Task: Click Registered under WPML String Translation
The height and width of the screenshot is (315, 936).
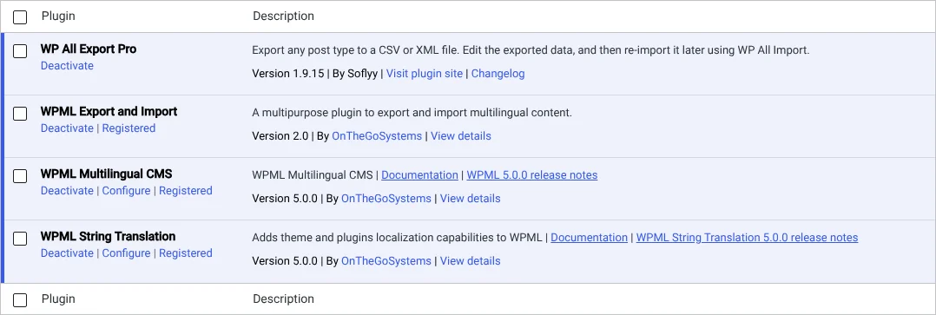Action: pos(186,253)
